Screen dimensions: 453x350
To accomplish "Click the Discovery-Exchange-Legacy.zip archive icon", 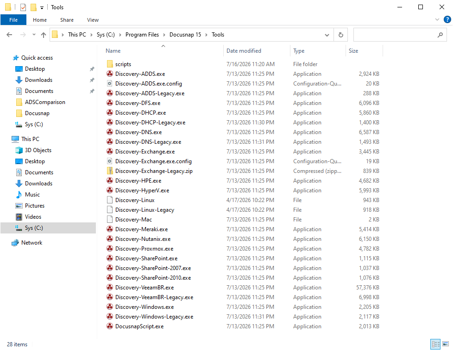I will [110, 171].
